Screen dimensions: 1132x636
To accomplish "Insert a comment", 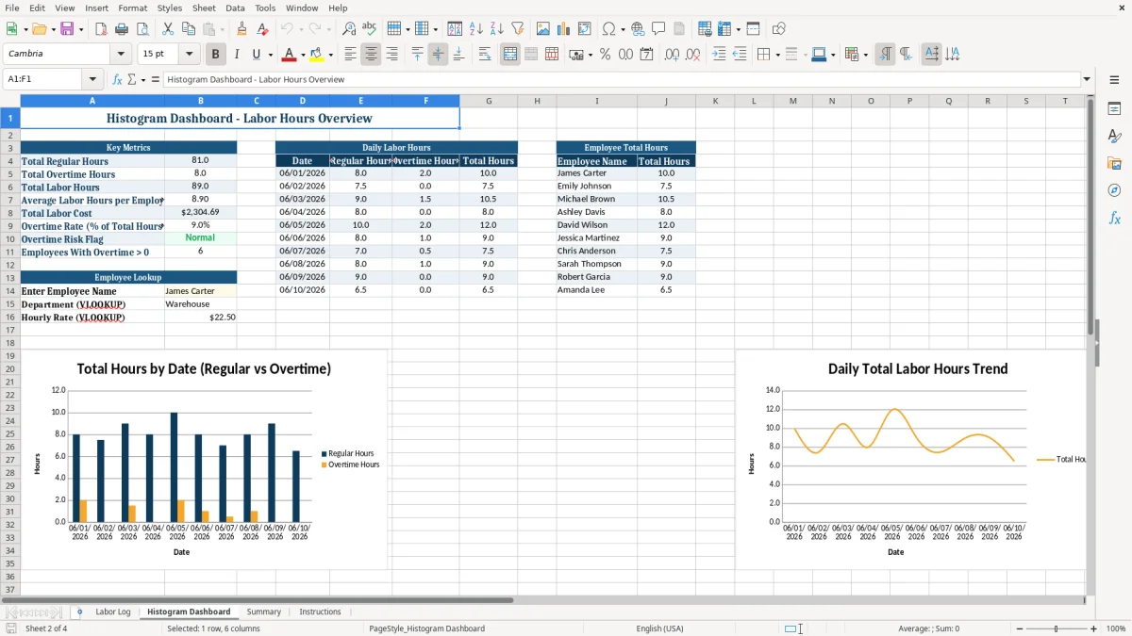I will tap(658, 29).
